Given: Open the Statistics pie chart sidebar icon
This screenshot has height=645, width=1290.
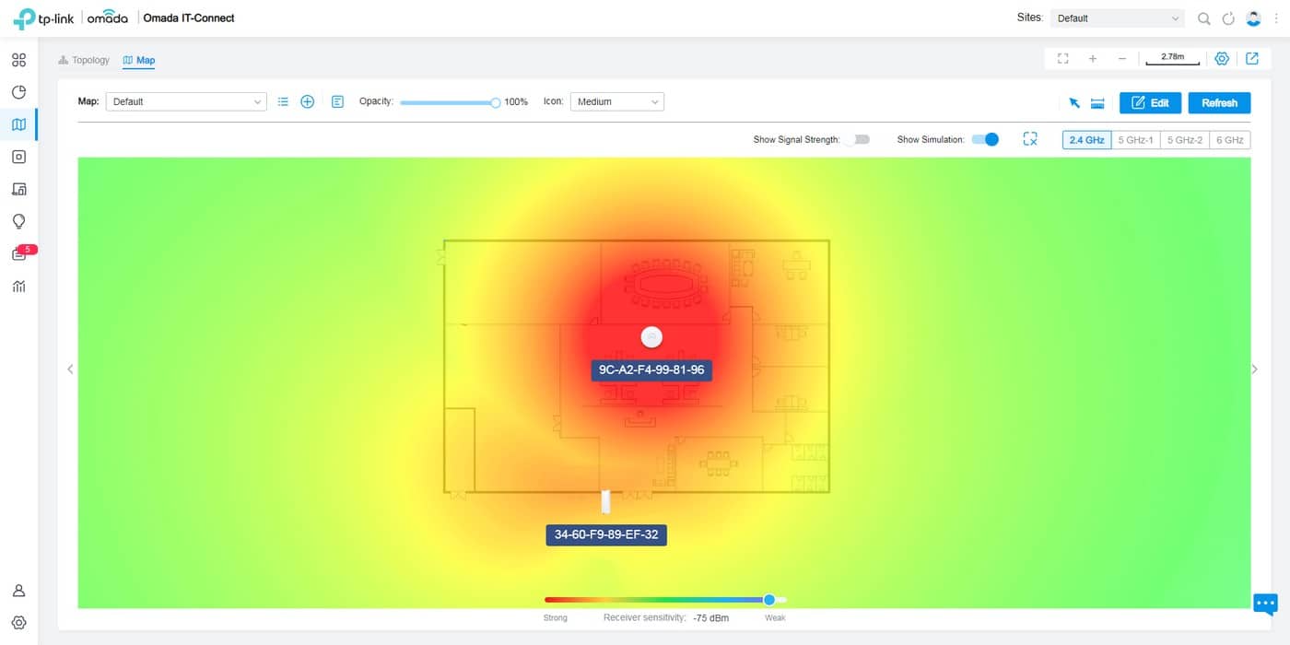Looking at the screenshot, I should pyautogui.click(x=18, y=92).
